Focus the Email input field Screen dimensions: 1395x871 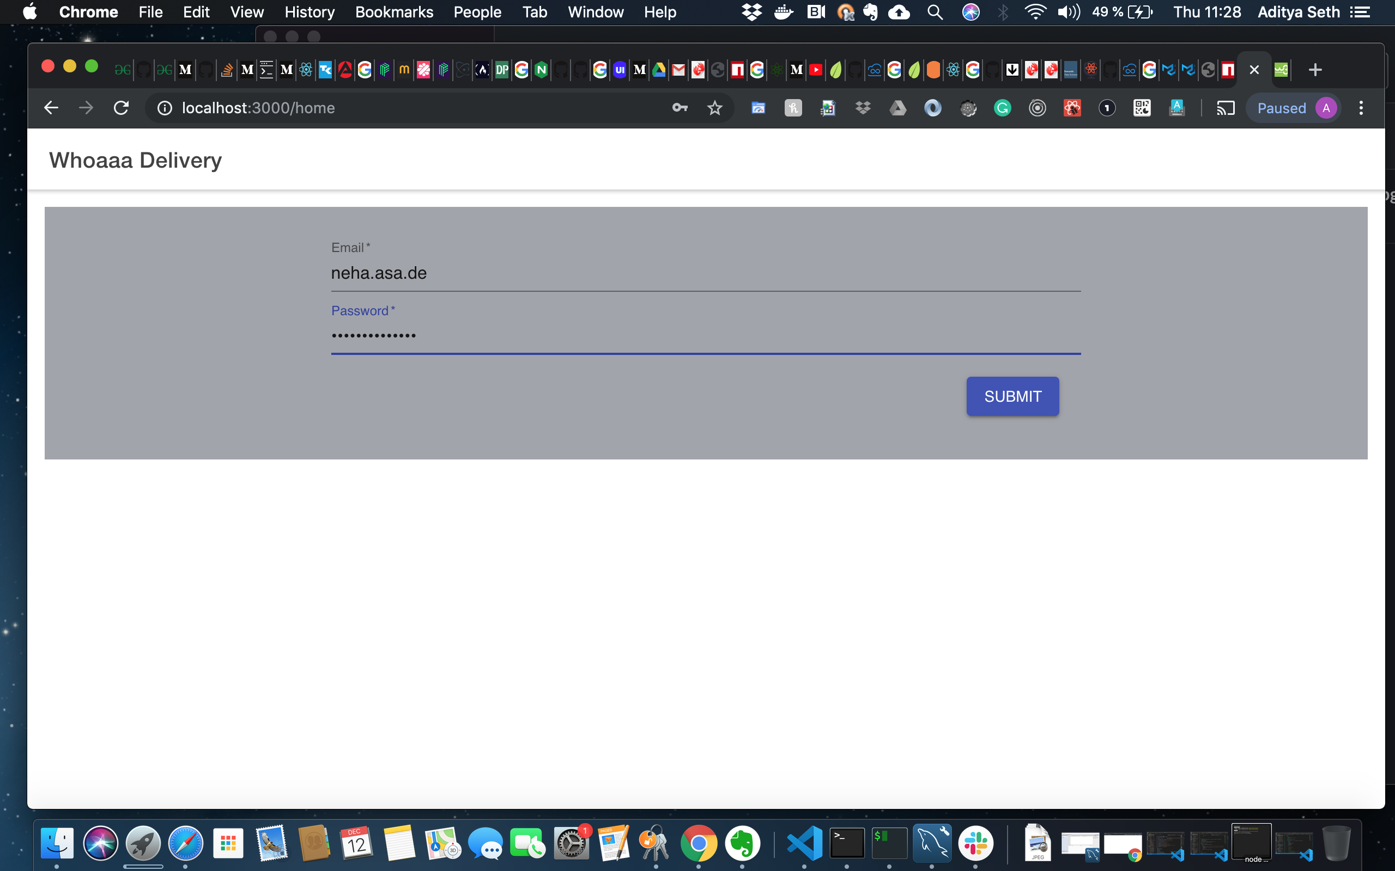pos(705,274)
